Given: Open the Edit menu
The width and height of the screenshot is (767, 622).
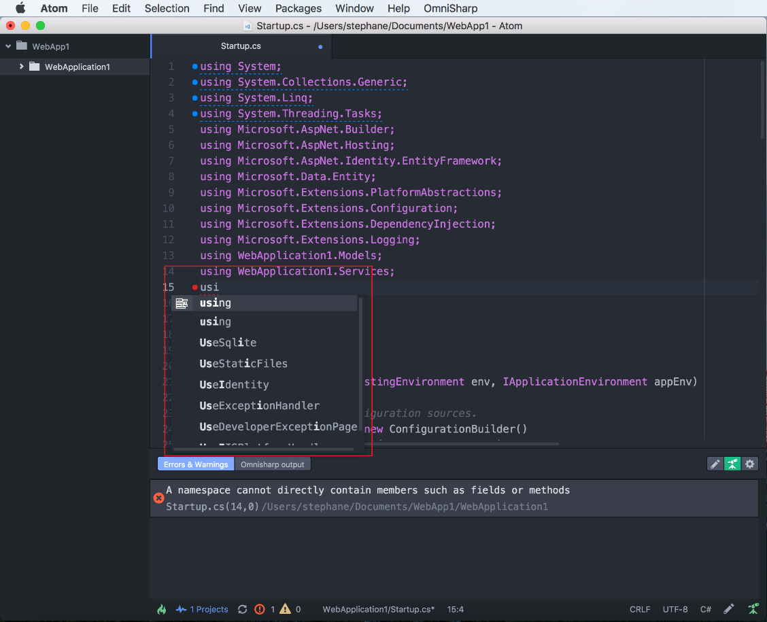Looking at the screenshot, I should [121, 8].
